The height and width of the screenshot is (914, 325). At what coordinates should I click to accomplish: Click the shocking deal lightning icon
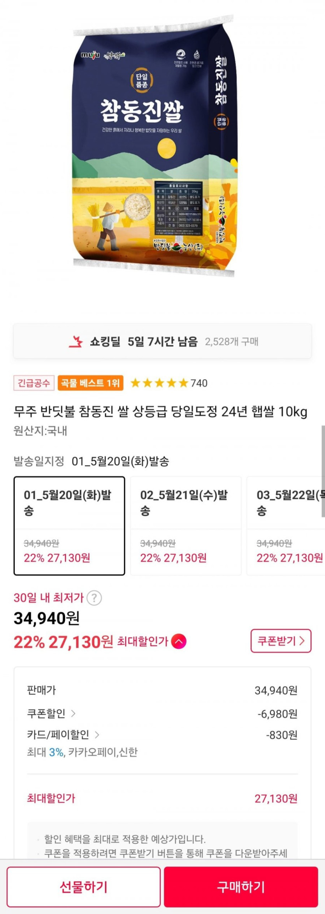coord(76,342)
